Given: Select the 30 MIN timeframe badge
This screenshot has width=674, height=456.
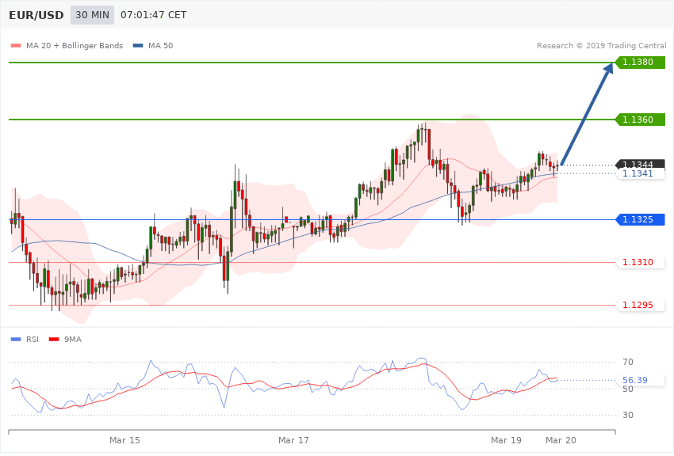Looking at the screenshot, I should pyautogui.click(x=93, y=15).
